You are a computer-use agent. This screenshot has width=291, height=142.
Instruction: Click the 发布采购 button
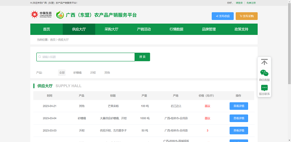coord(247,16)
